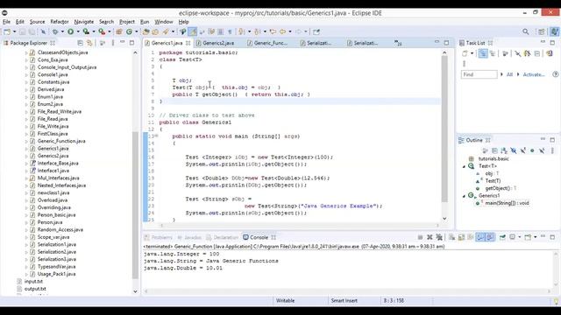Click the highlighted Mark Occurrences toolbar icon
Screen dimensions: 561x315
[x=193, y=31]
